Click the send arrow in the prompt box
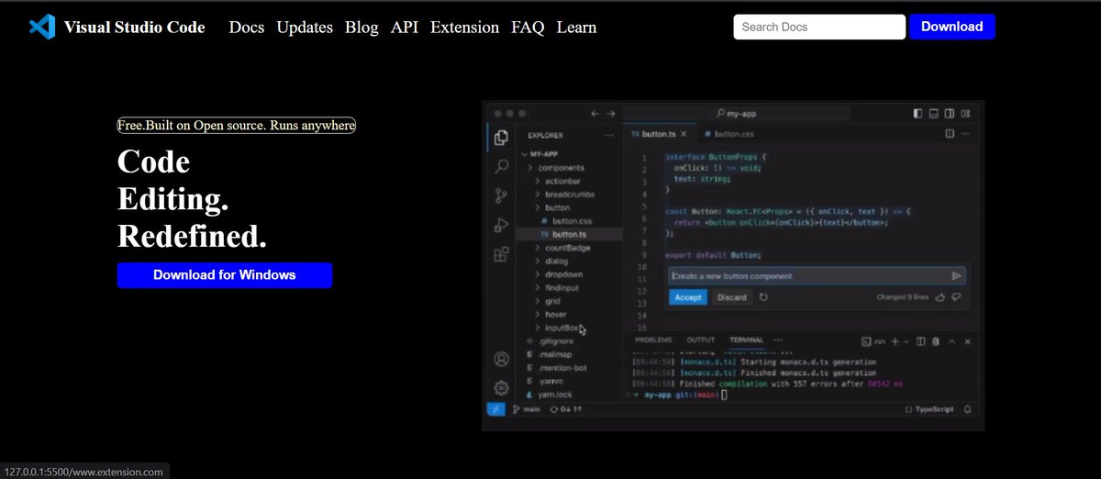This screenshot has height=479, width=1101. (x=956, y=275)
